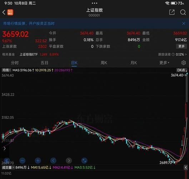Share the chart via export icon
189x179 pixels.
tap(172, 12)
